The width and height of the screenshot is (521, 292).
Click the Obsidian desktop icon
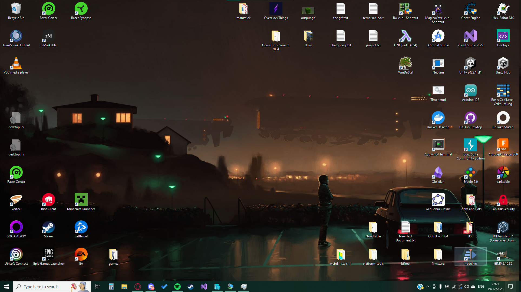(x=438, y=175)
